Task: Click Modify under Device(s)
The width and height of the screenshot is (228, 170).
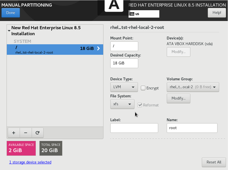Action: (x=178, y=52)
